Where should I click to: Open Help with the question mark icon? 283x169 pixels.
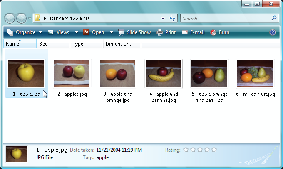click(x=273, y=32)
